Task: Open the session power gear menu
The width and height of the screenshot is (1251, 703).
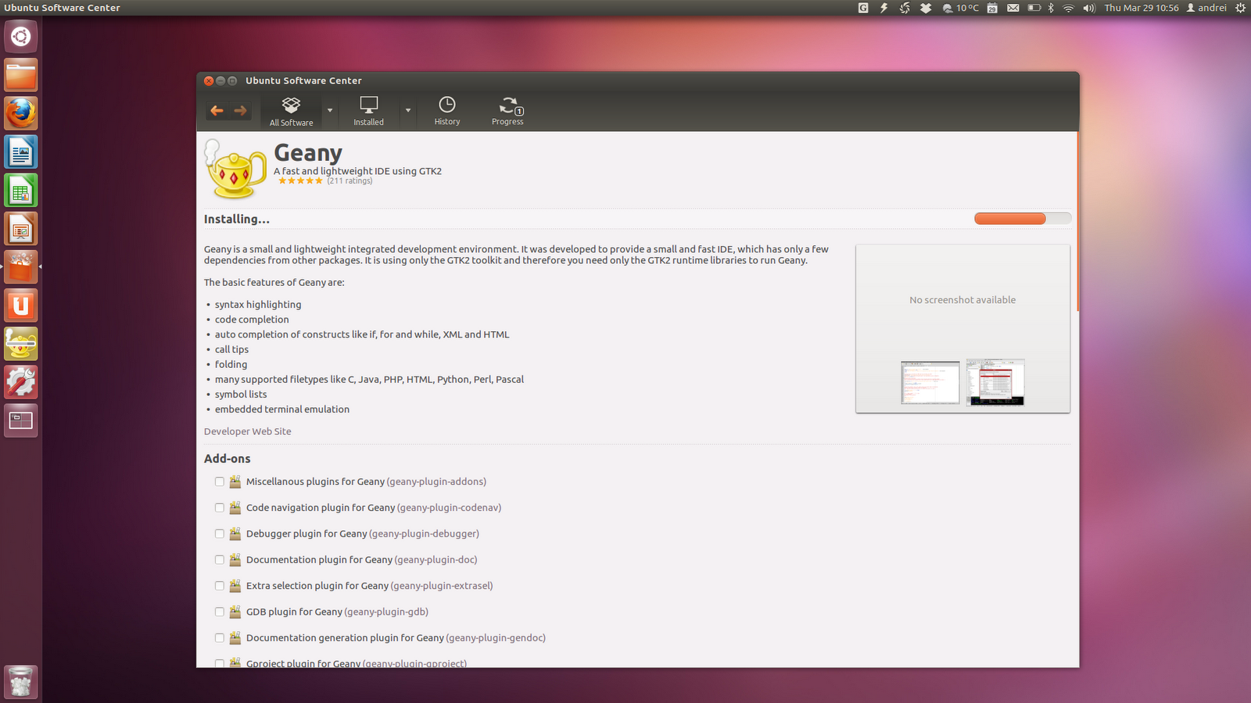Action: pos(1240,8)
